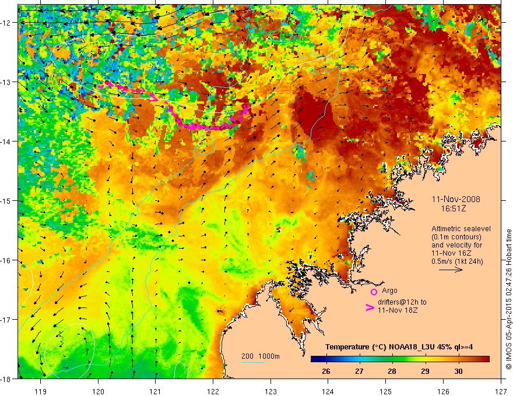This screenshot has width=513, height=396.
Task: Click the '0.5m/s (1kt 24h)' label
Action: pyautogui.click(x=457, y=261)
